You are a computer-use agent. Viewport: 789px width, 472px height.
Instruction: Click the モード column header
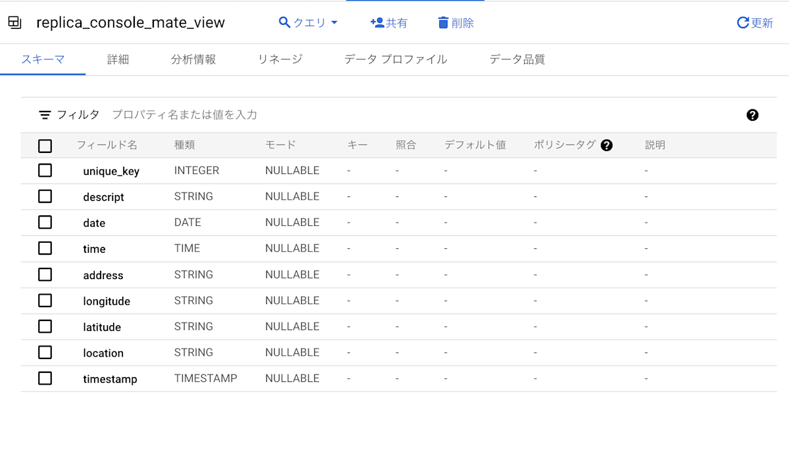281,145
